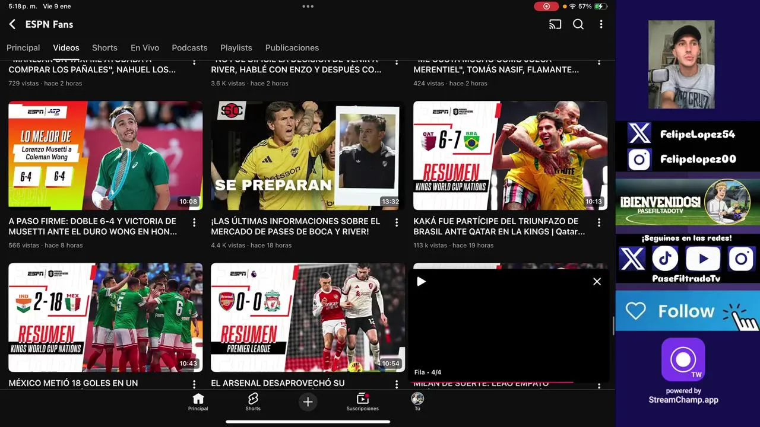Click the Instagram icon above PaseFiltradoTv
Image resolution: width=760 pixels, height=427 pixels.
coord(741,259)
